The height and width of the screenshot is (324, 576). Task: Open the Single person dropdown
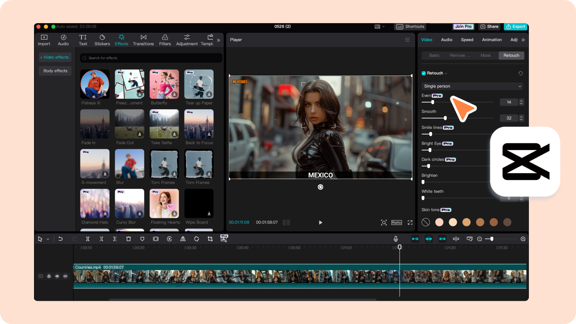tap(472, 86)
